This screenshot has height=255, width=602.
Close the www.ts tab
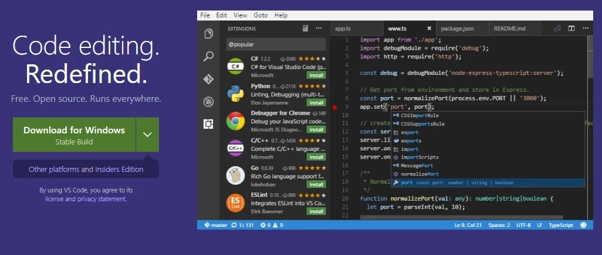[429, 28]
